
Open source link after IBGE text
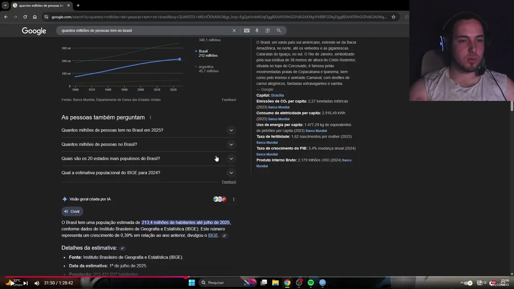tap(224, 236)
